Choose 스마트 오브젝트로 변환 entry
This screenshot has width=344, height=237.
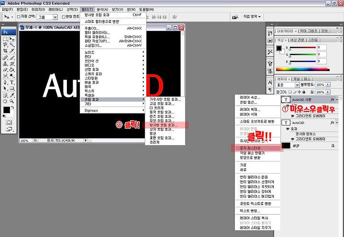257,122
